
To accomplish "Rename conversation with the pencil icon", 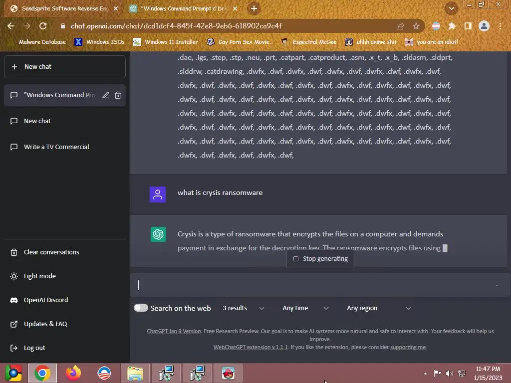I will tap(106, 95).
